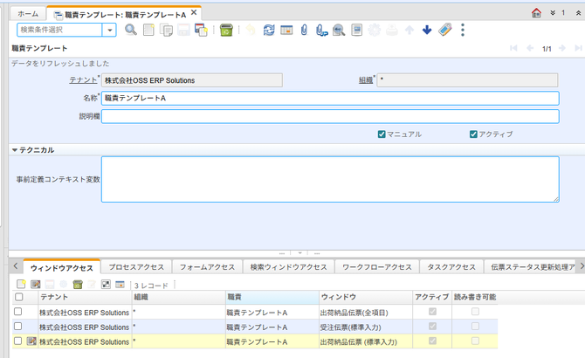Viewport: 585px width, 358px height.
Task: Select the 出荷納品伝票(全項目) row checkbox
Action: [x=18, y=312]
